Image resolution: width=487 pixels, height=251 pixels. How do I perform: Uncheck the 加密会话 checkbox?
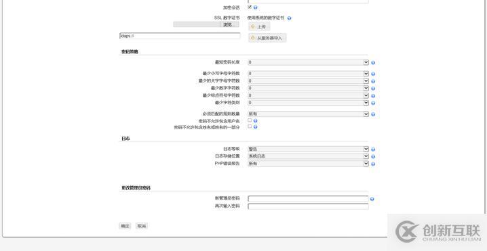coord(250,7)
